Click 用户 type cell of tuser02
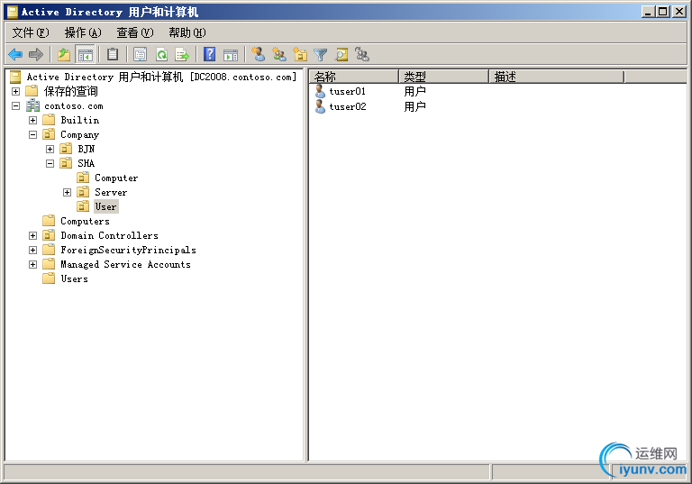Image resolution: width=692 pixels, height=484 pixels. click(x=414, y=106)
